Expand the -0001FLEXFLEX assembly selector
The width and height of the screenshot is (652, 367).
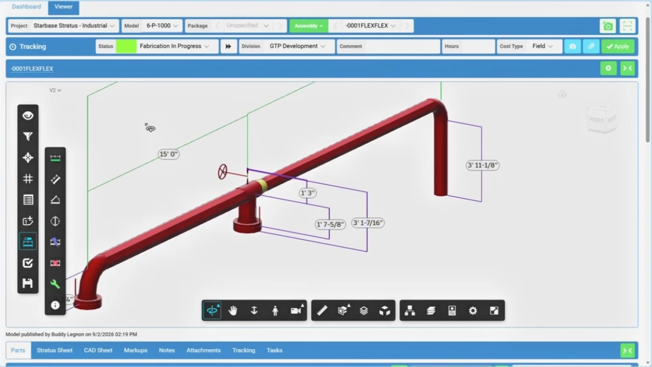(x=370, y=26)
